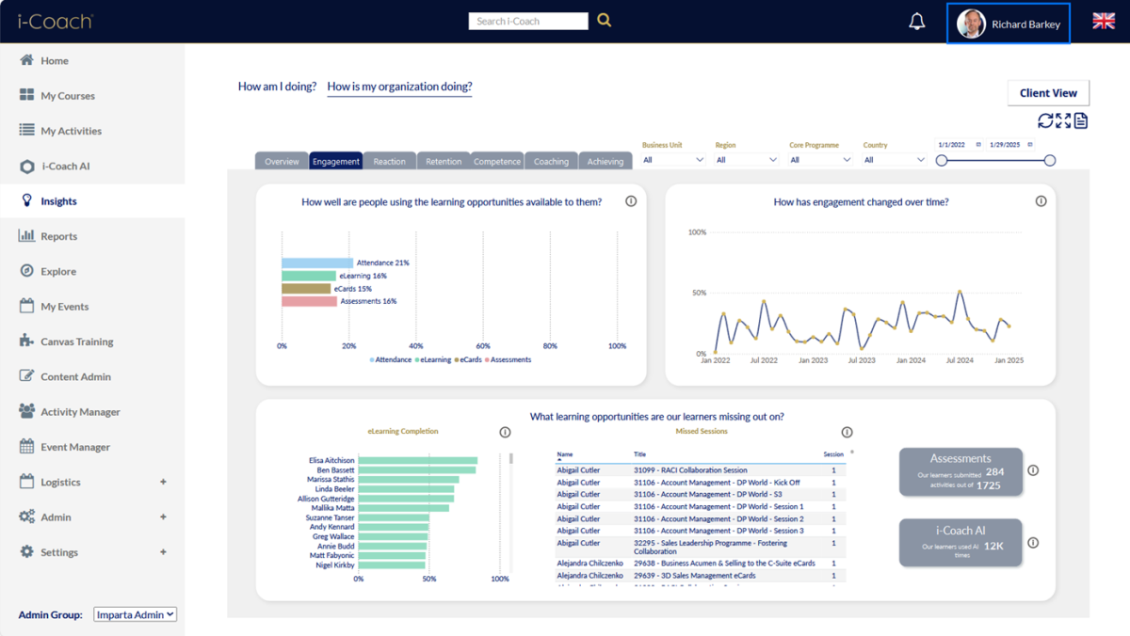Viewport: 1130px width, 636px height.
Task: Click the right handle of date range slider
Action: 1050,161
